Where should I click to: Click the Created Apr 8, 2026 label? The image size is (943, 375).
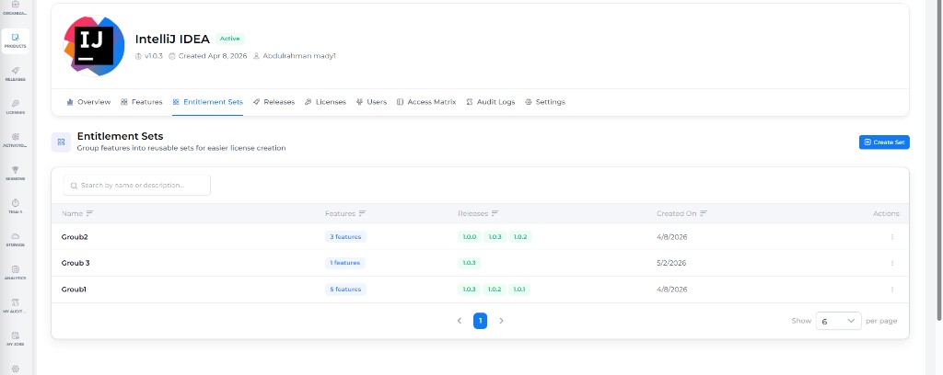(207, 56)
